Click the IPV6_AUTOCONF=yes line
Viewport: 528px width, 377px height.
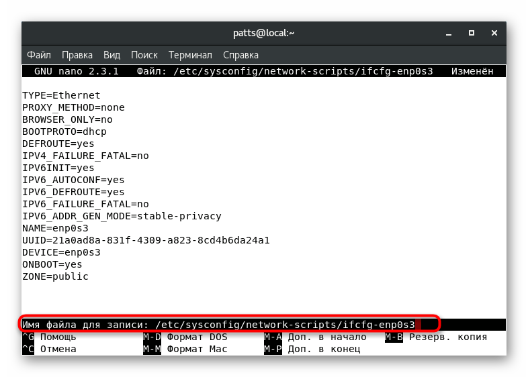click(73, 180)
